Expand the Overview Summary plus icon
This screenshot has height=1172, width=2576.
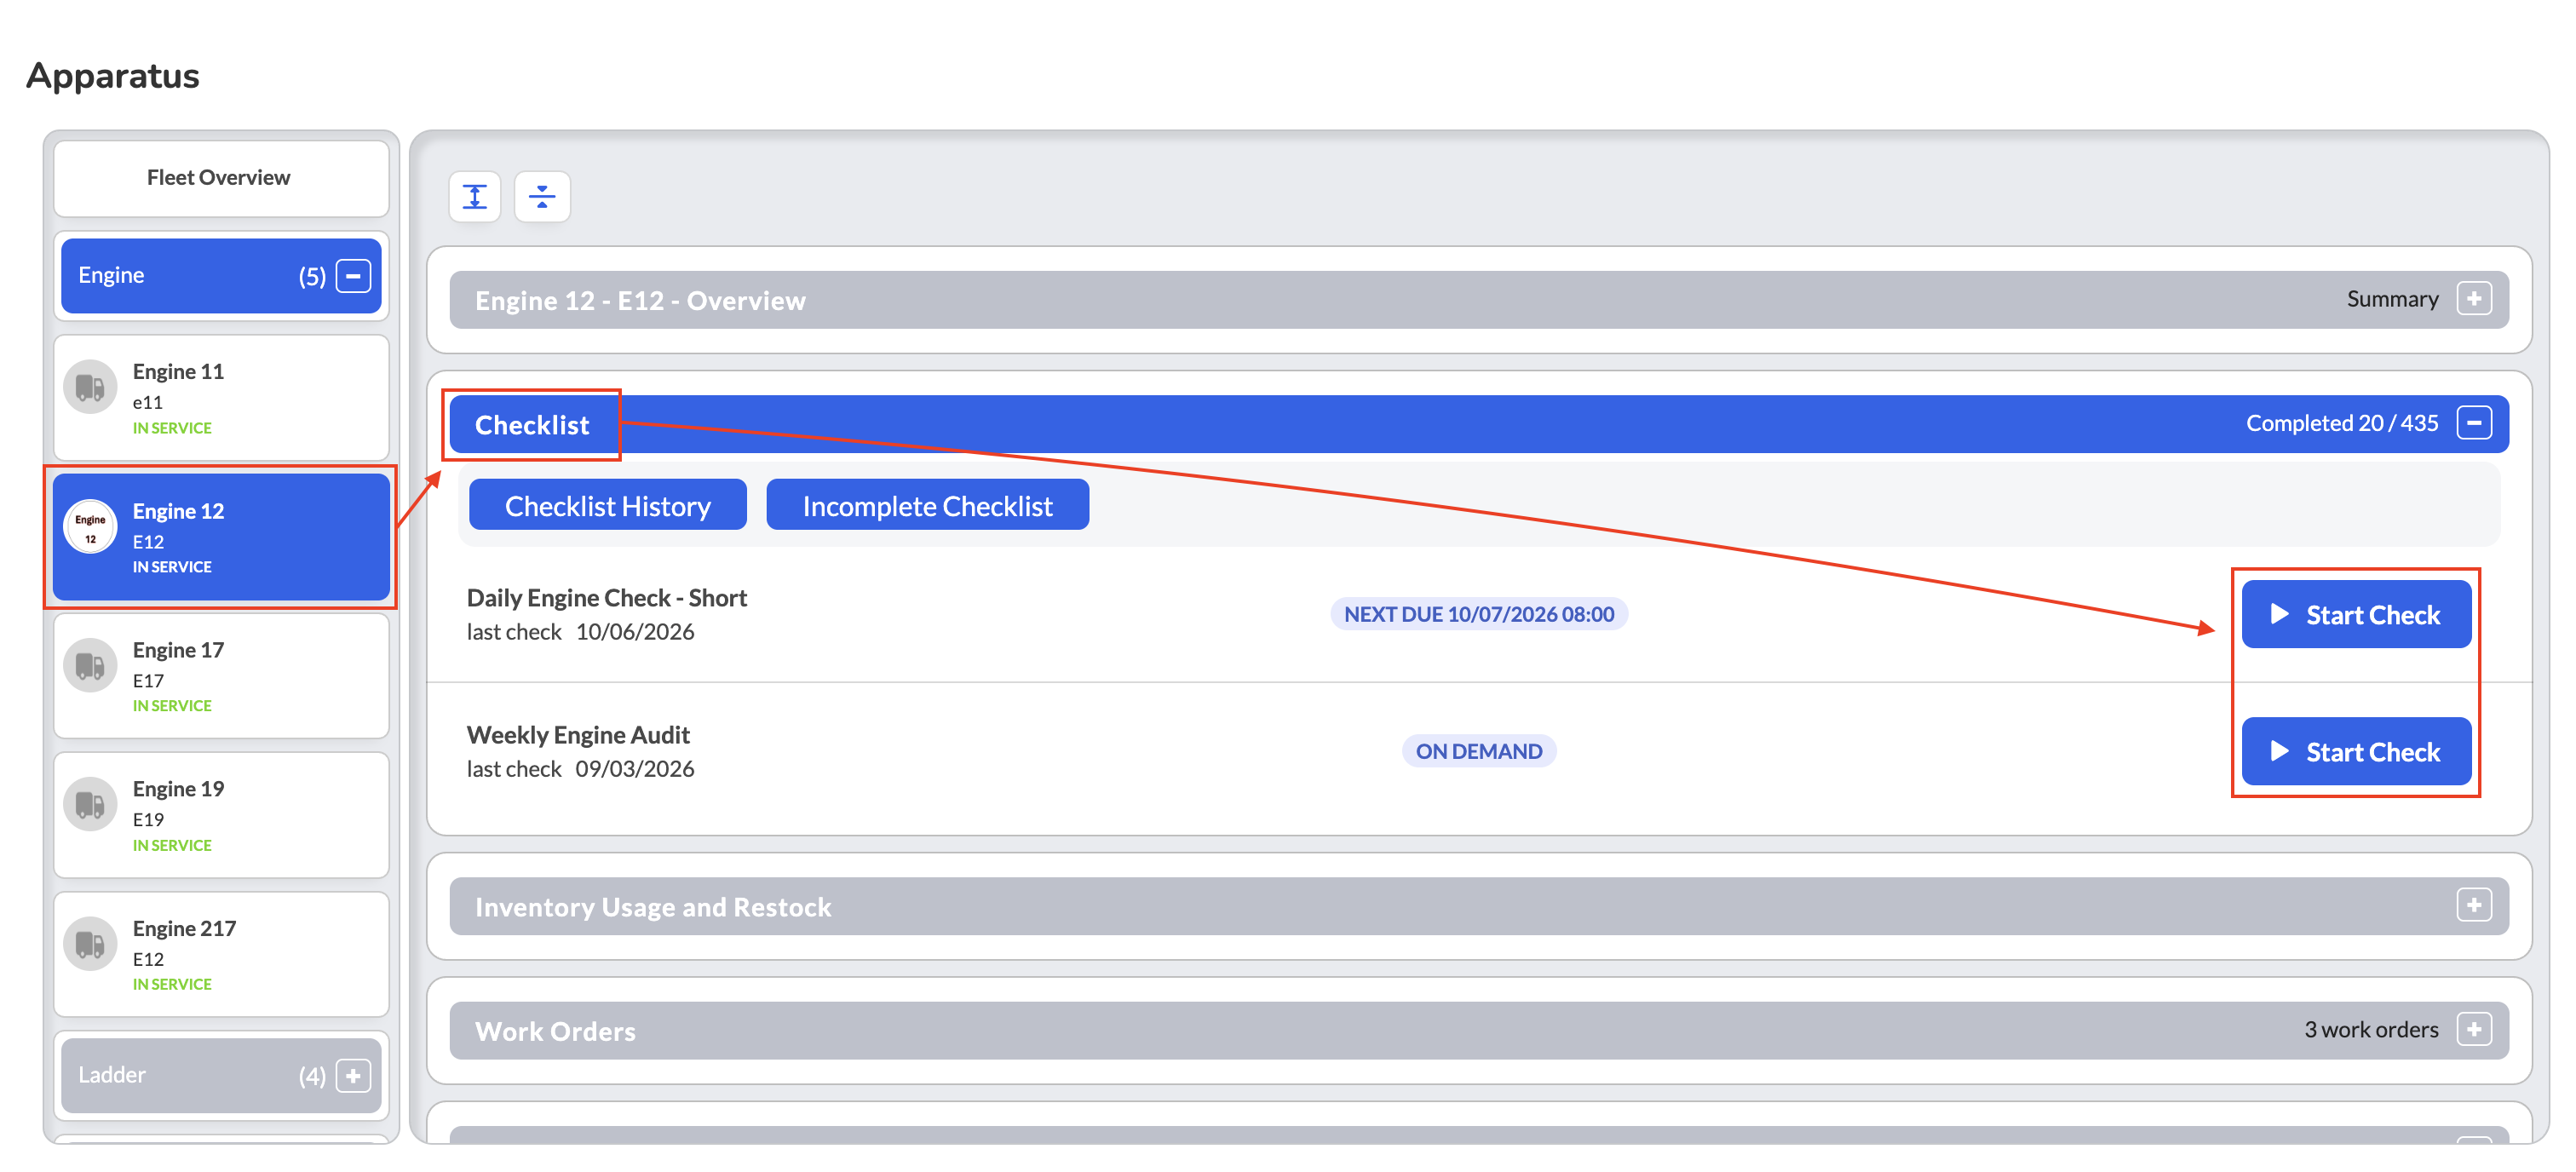[x=2474, y=298]
